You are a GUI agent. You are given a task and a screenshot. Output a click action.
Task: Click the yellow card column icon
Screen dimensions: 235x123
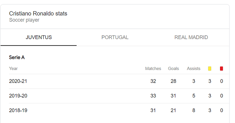click(210, 69)
